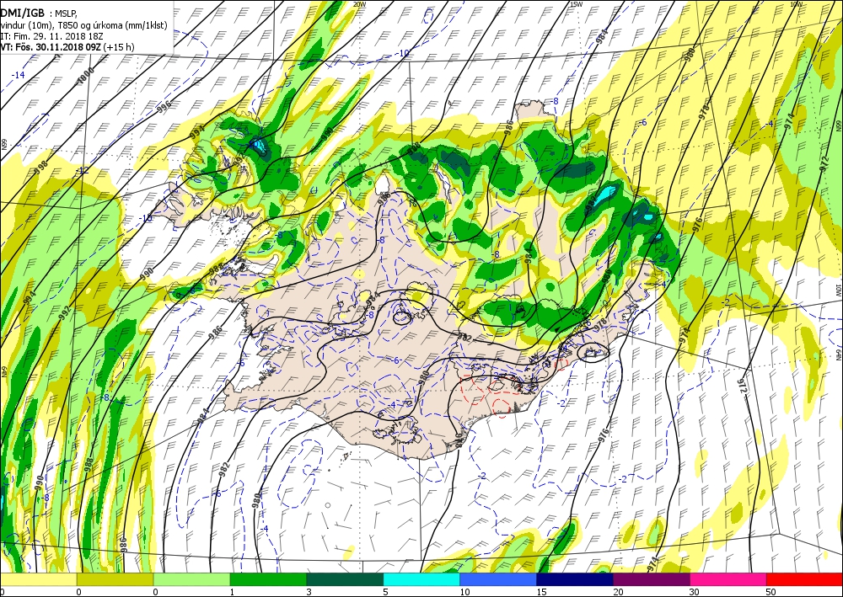Viewport: 843px width, 597px height.
Task: Click the '1000' isobar label
Action: pyautogui.click(x=85, y=77)
